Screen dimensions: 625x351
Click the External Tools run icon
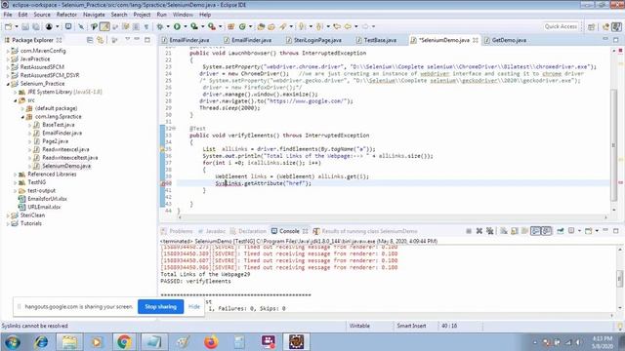(212, 26)
